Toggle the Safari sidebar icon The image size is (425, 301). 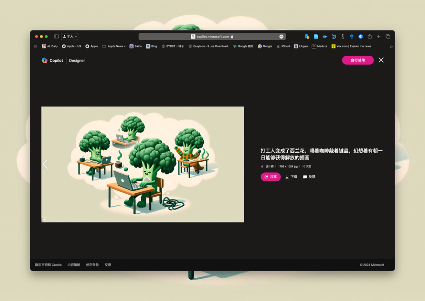[56, 36]
